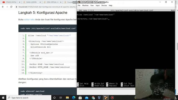Close the 270420_INSTAL browser tab
178x100 pixels.
coord(19,2)
